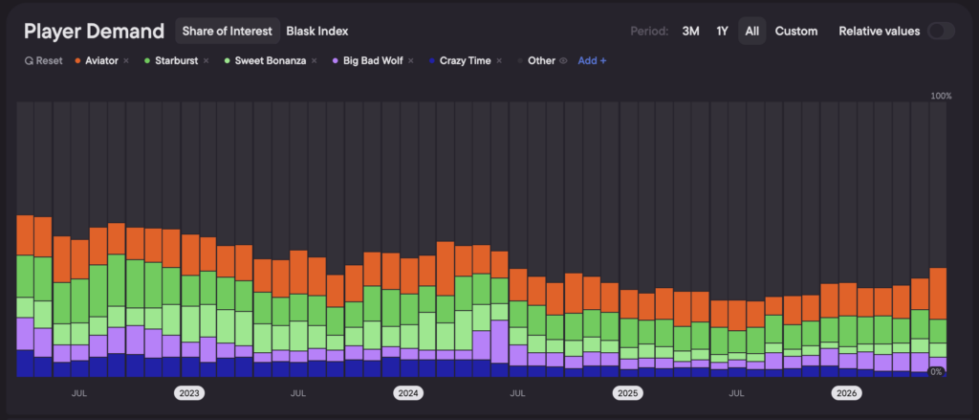
Task: Click the Reset circular arrow icon
Action: 29,60
